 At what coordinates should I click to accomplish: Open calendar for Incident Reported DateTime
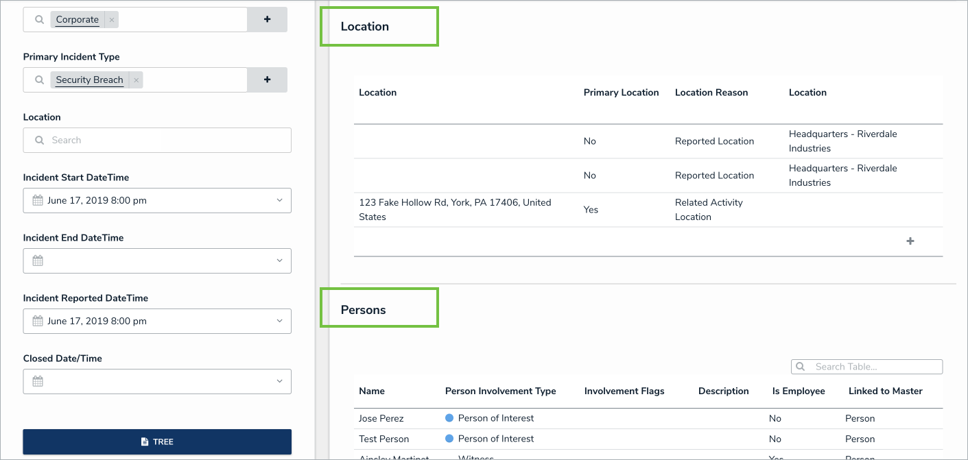coord(38,322)
